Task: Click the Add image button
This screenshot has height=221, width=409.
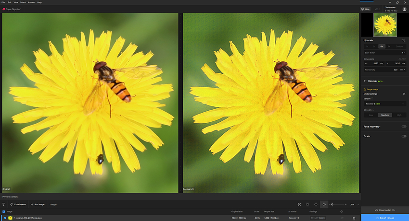Action: pyautogui.click(x=38, y=204)
